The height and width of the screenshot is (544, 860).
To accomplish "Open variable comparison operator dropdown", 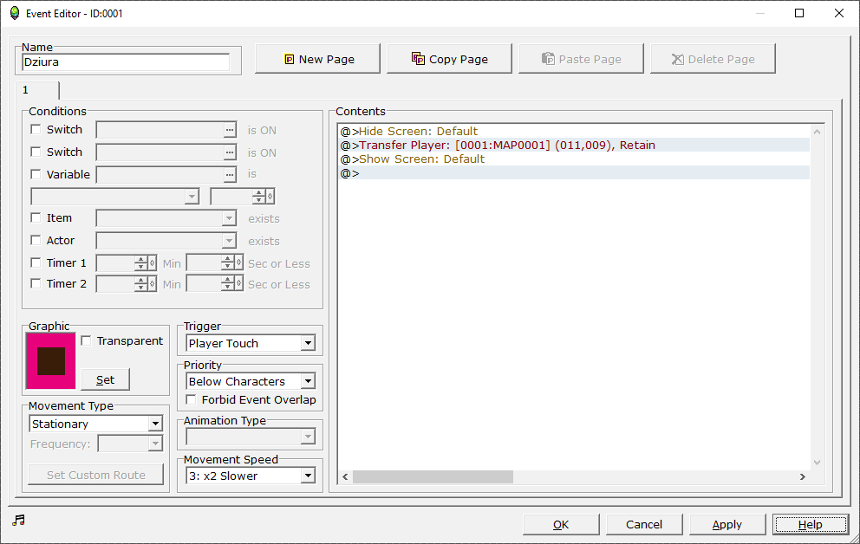I will coord(114,196).
